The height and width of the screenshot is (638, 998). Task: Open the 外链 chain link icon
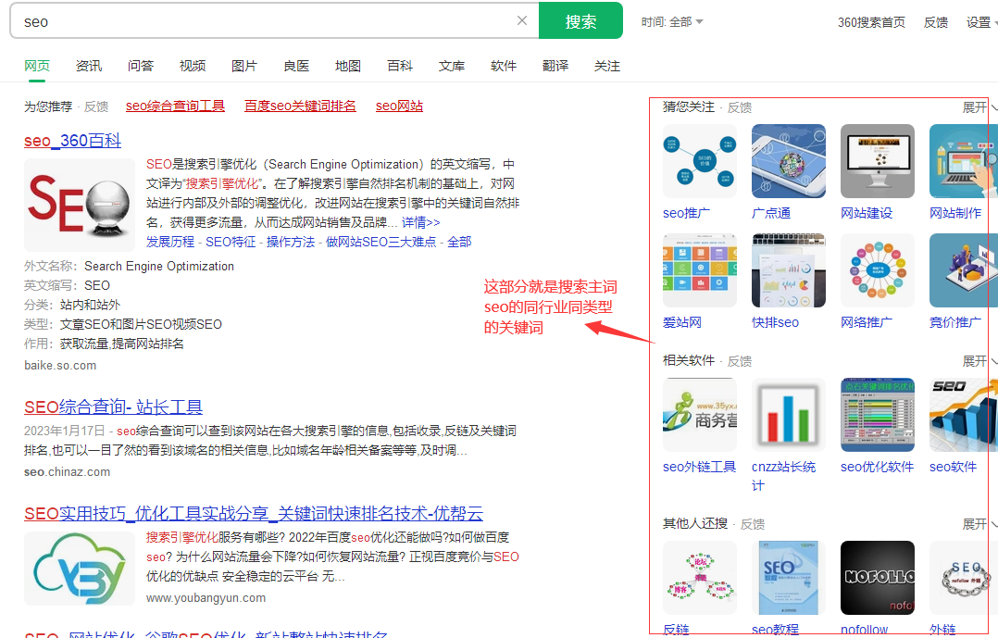[x=964, y=578]
